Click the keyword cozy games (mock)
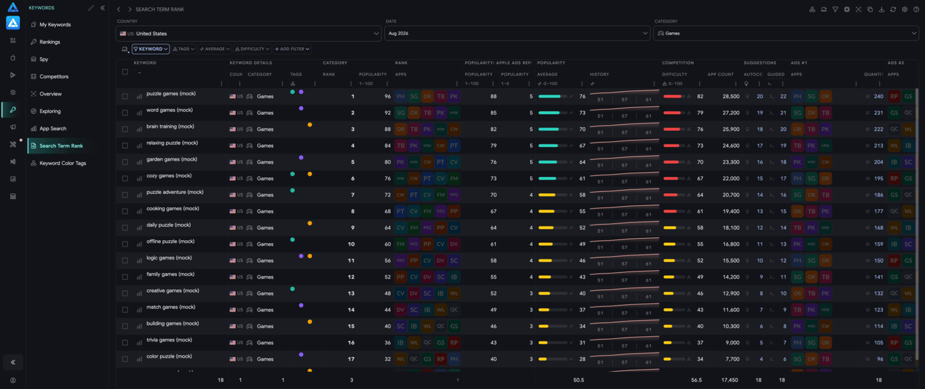 [169, 176]
